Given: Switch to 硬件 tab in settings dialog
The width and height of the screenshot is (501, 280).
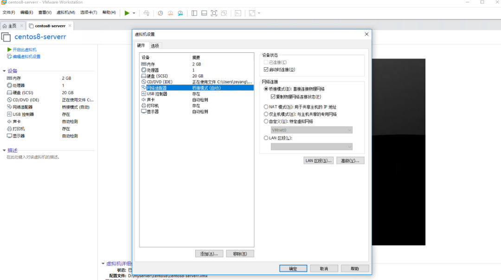Looking at the screenshot, I should coord(141,45).
